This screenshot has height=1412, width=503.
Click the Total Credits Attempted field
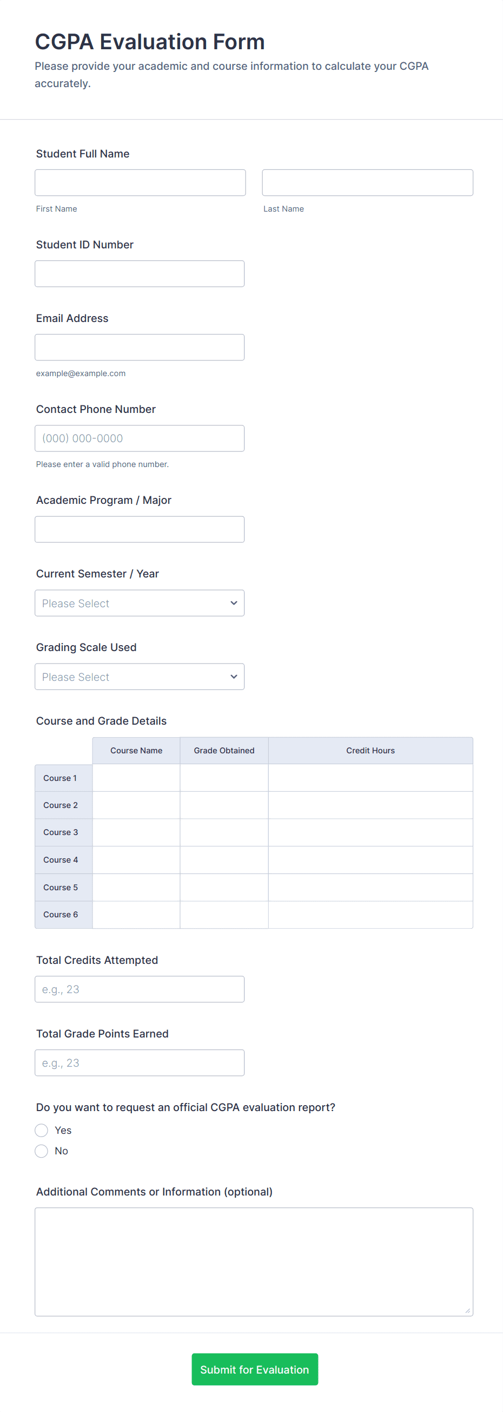[x=139, y=989]
